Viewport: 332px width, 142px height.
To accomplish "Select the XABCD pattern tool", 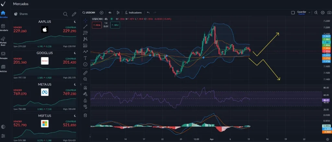I will tap(85, 39).
